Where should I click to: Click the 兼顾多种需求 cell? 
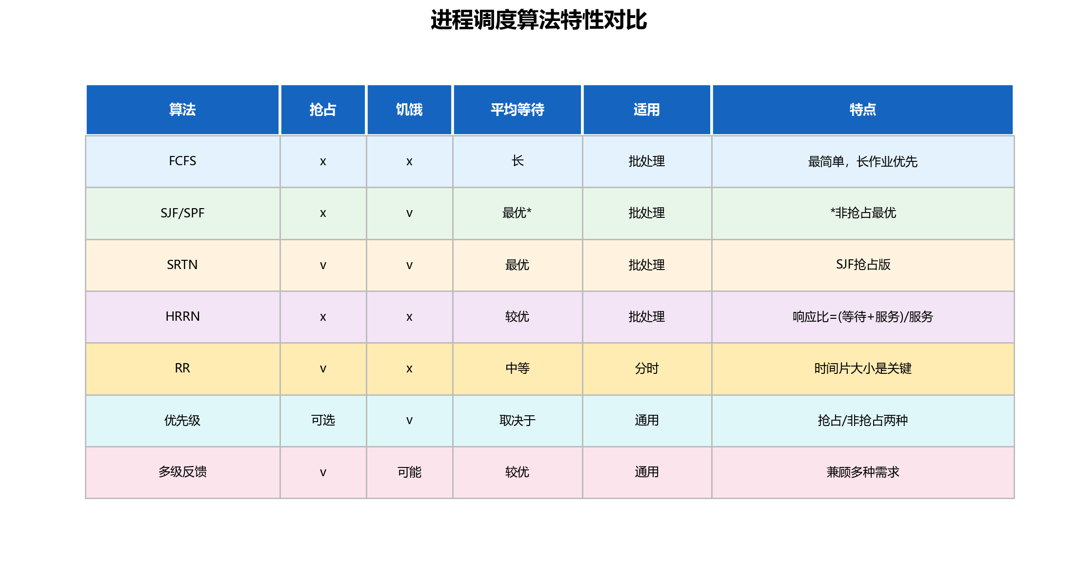(x=863, y=472)
